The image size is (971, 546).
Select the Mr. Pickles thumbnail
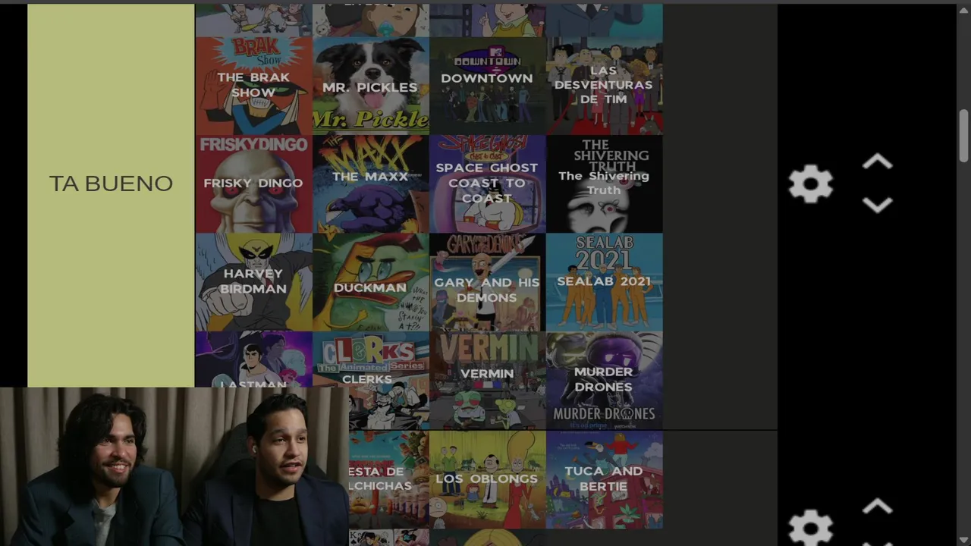point(370,86)
